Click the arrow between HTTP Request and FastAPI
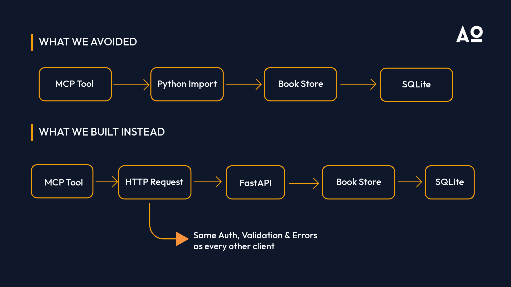 (x=208, y=182)
